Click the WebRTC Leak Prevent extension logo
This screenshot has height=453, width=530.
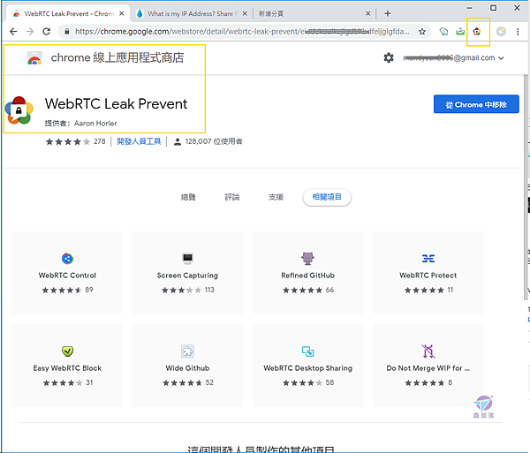click(19, 110)
